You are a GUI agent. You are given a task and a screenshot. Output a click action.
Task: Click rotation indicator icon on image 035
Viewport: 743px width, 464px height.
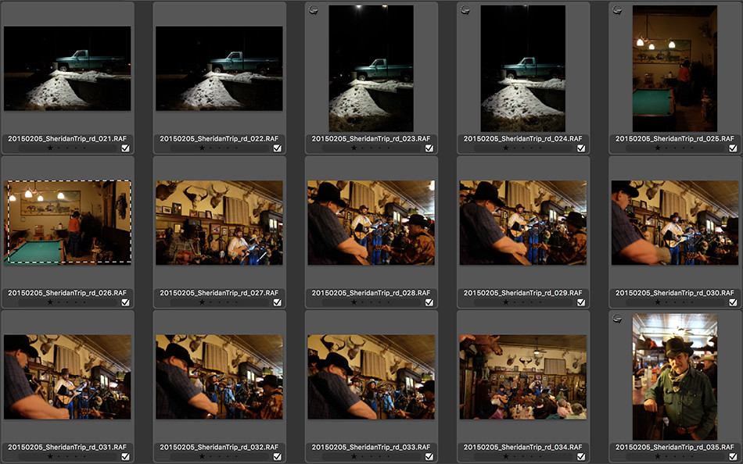coord(617,318)
